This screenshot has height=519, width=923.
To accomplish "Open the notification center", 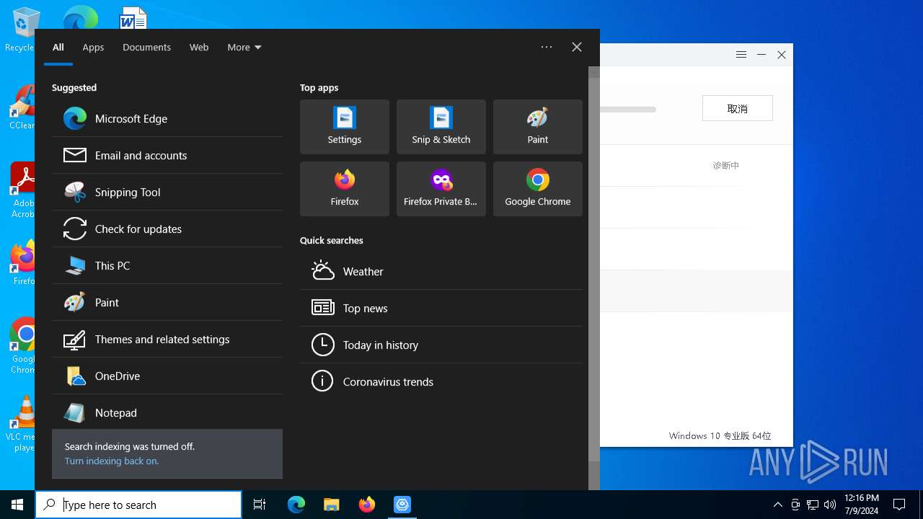I will 899,505.
